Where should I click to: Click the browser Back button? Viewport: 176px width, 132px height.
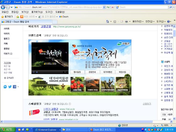point(3,7)
